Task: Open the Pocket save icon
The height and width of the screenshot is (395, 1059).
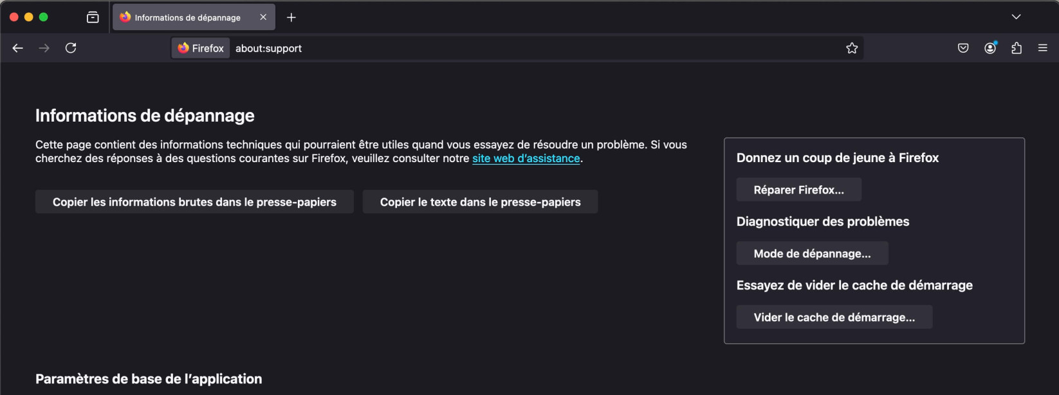Action: 963,48
